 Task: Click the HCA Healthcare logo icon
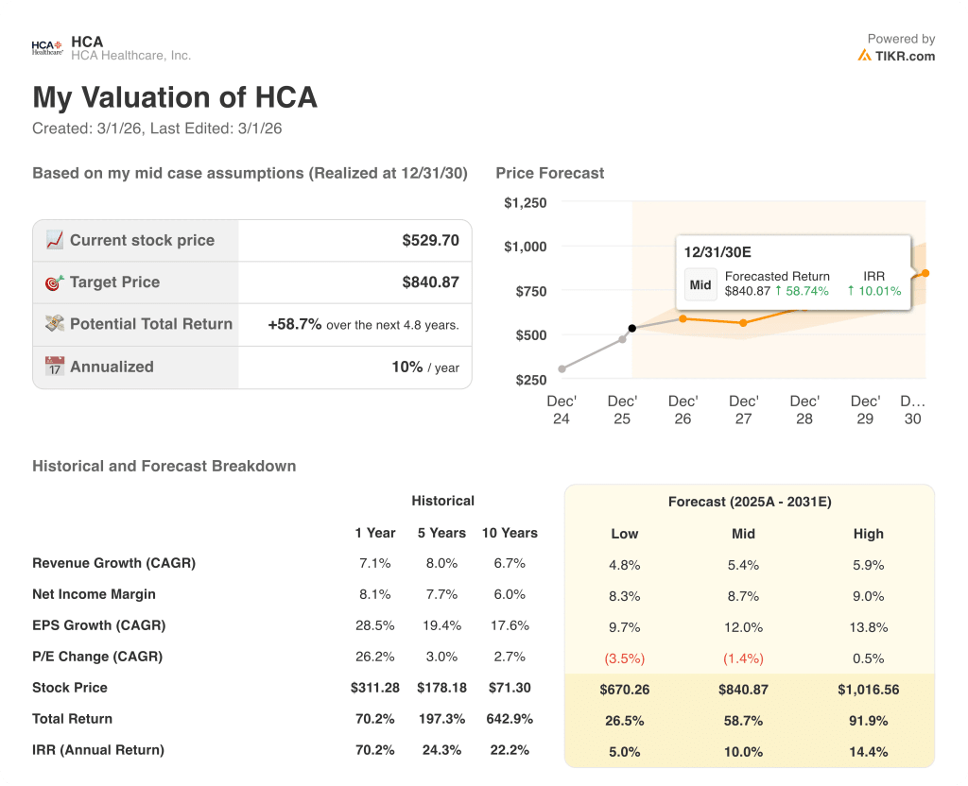tap(47, 47)
